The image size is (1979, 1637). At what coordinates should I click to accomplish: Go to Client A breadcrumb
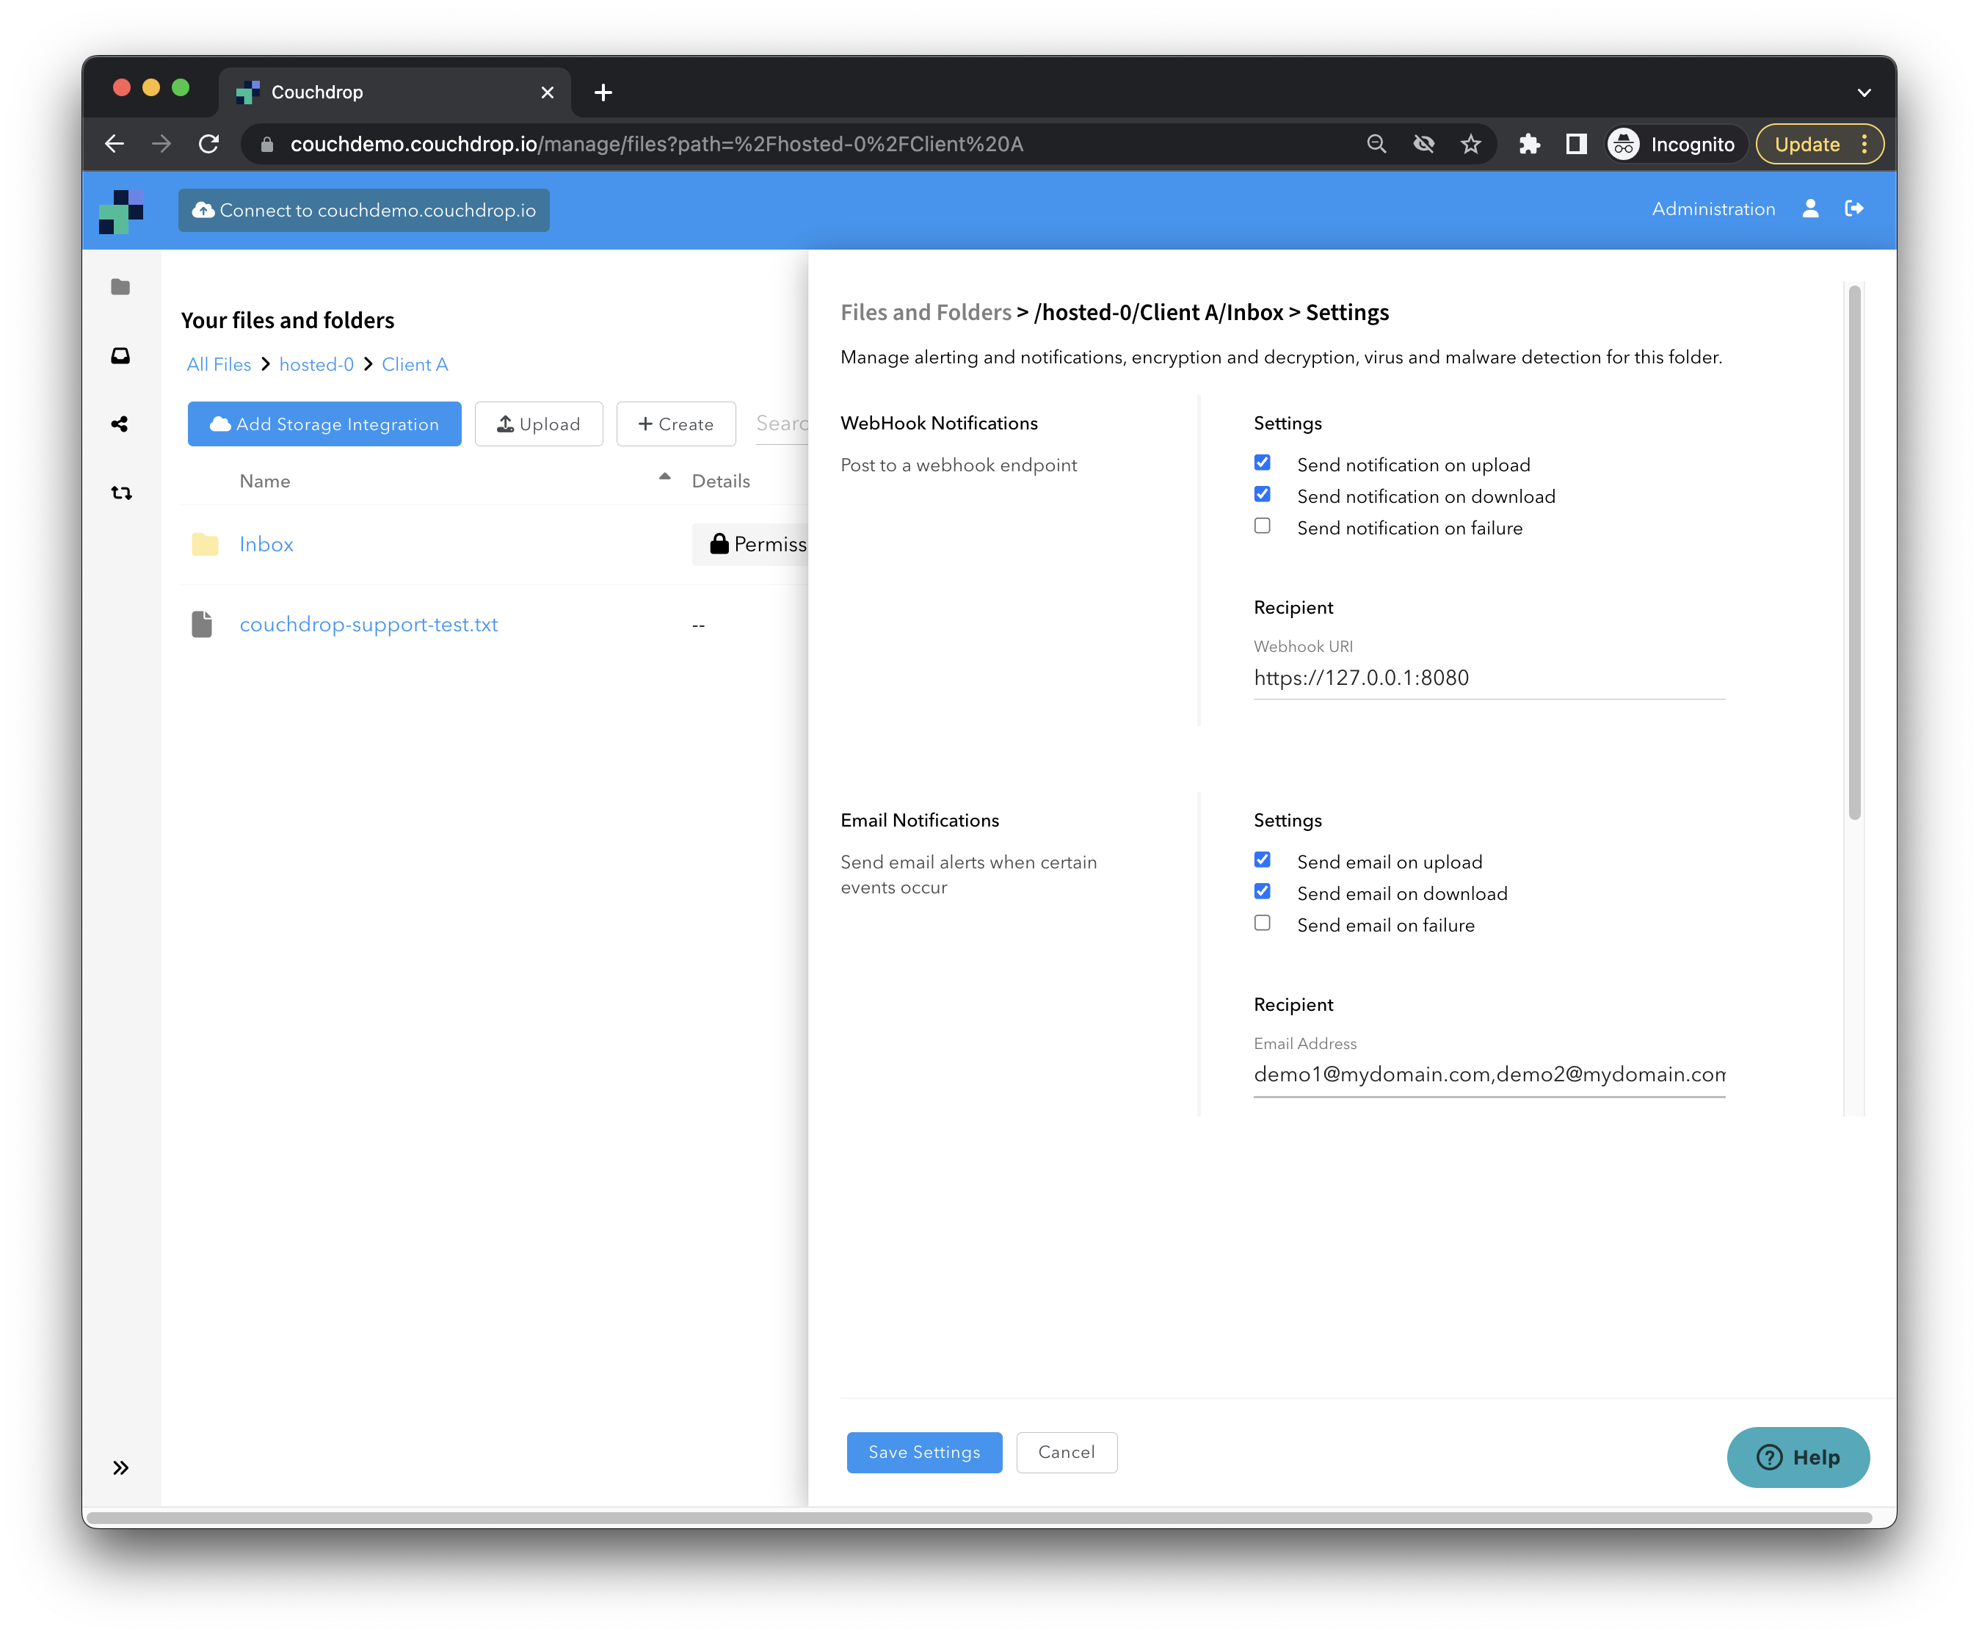[x=415, y=365]
